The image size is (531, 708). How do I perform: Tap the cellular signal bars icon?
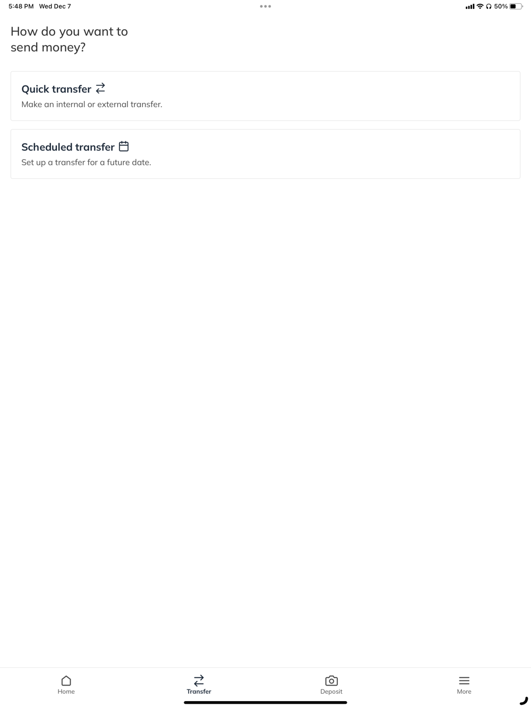tap(470, 6)
